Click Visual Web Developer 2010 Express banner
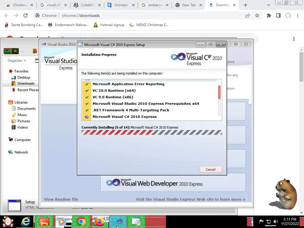Viewport: 304px width, 228px height. pos(173,183)
